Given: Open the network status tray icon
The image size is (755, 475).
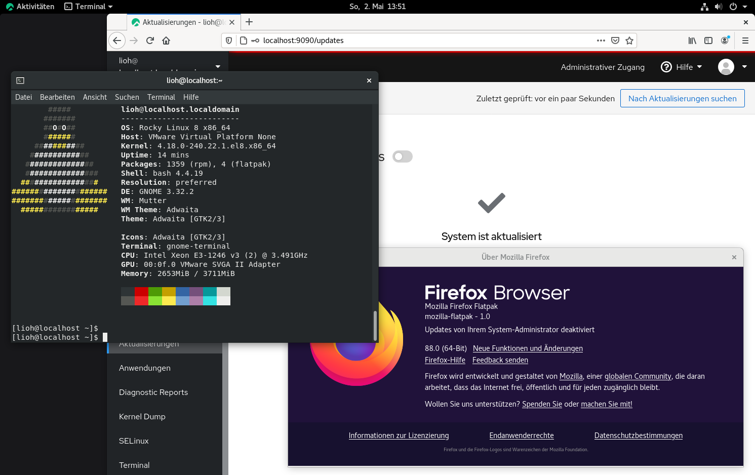Looking at the screenshot, I should [x=704, y=7].
